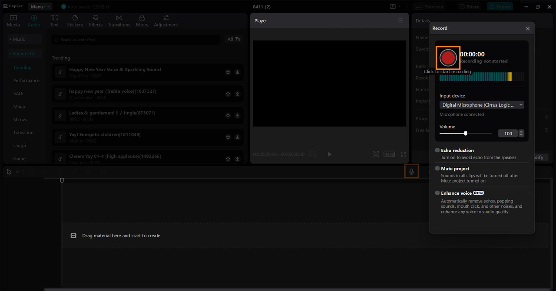Open the Text tab
The width and height of the screenshot is (556, 291).
(x=54, y=21)
